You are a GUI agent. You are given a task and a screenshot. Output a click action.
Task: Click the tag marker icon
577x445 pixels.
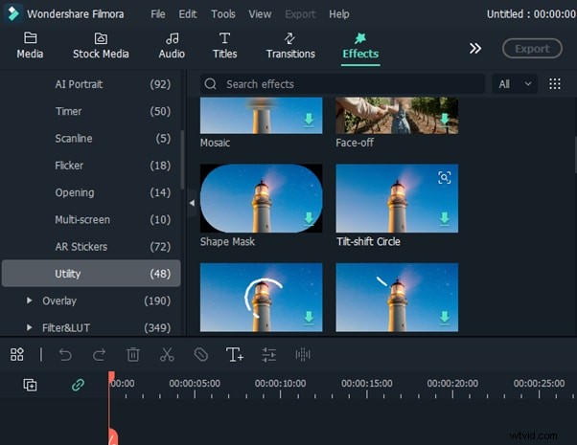click(x=201, y=355)
